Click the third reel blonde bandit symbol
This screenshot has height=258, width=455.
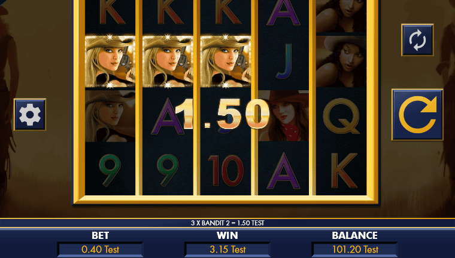226,61
